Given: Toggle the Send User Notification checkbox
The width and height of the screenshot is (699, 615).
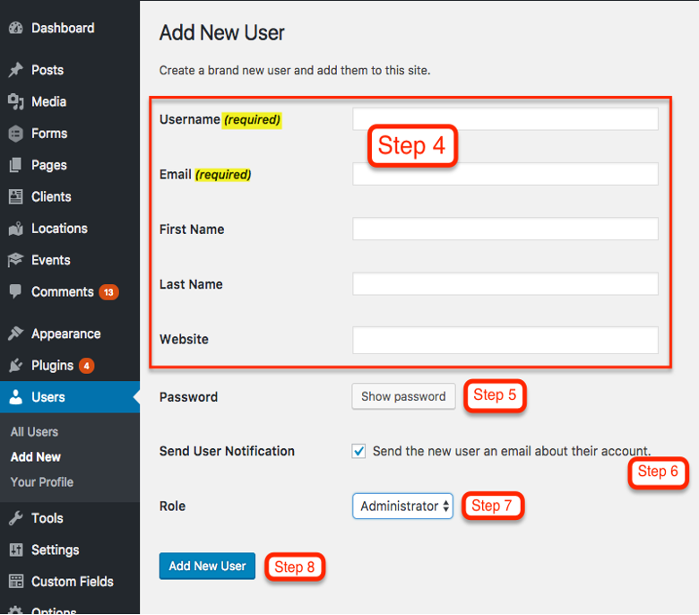Looking at the screenshot, I should click(x=358, y=451).
